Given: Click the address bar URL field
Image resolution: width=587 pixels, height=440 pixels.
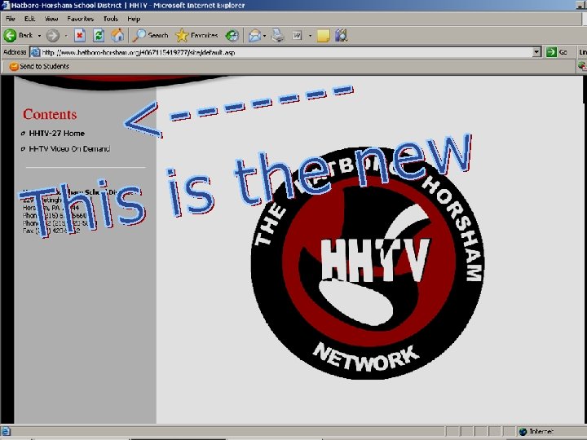Looking at the screenshot, I should click(x=286, y=52).
